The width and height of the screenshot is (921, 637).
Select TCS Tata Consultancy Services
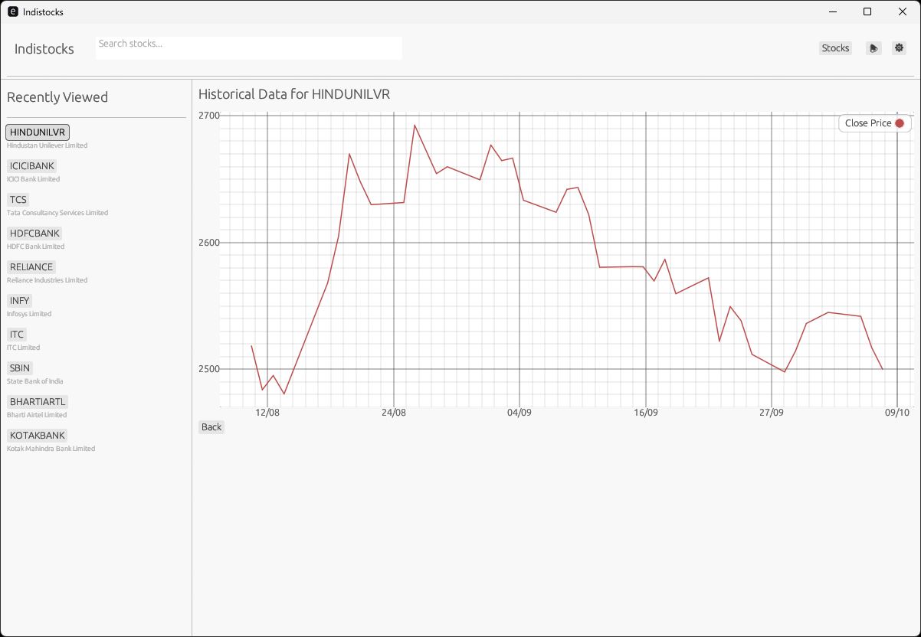click(18, 199)
